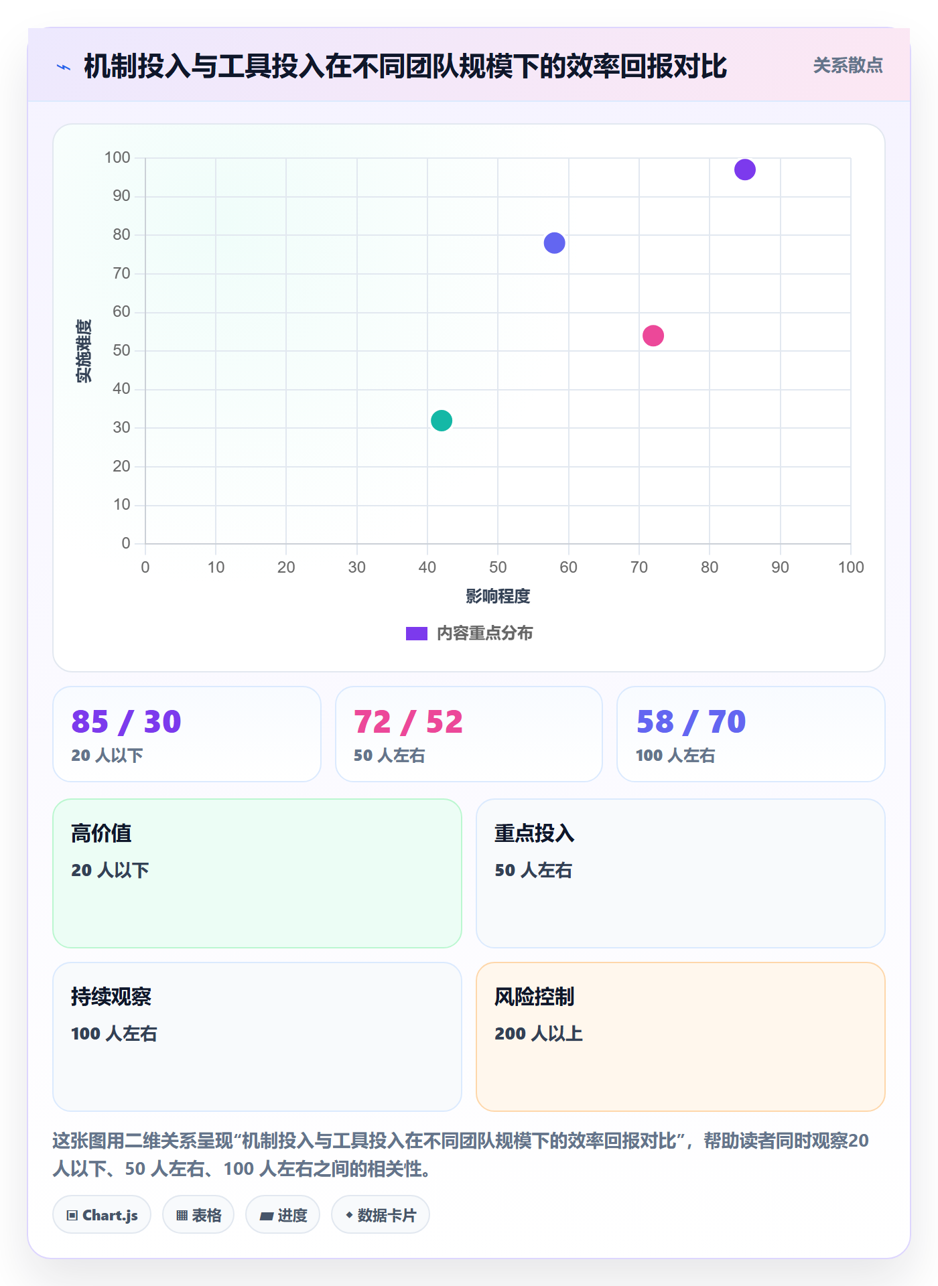Click the 持续观察 card heading

pyautogui.click(x=111, y=997)
